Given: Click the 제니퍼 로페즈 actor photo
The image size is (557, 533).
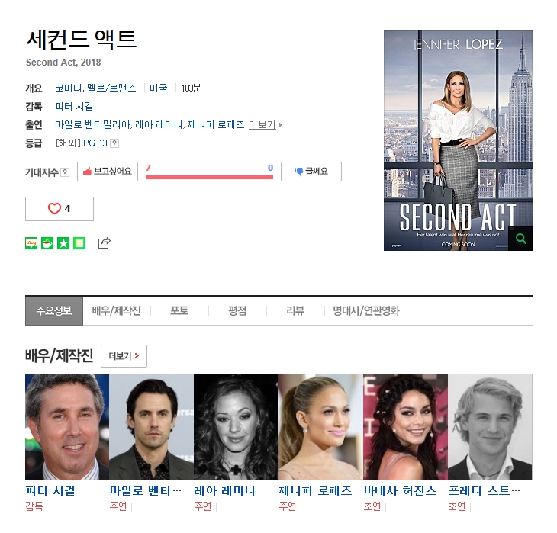Looking at the screenshot, I should click(320, 427).
